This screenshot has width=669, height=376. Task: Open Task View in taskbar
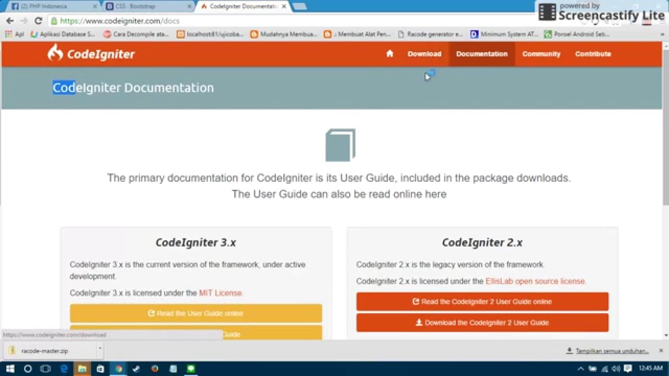click(x=45, y=368)
